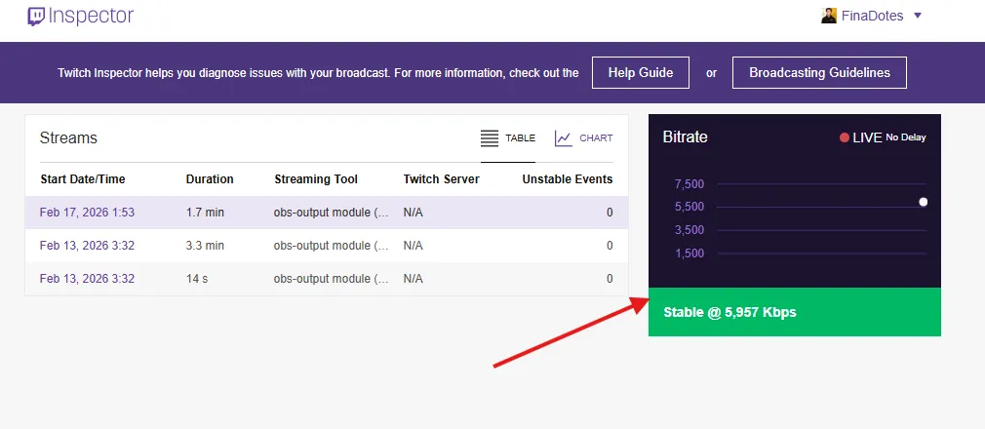Click the Twitch logo icon
The width and height of the screenshot is (985, 429).
coord(35,16)
